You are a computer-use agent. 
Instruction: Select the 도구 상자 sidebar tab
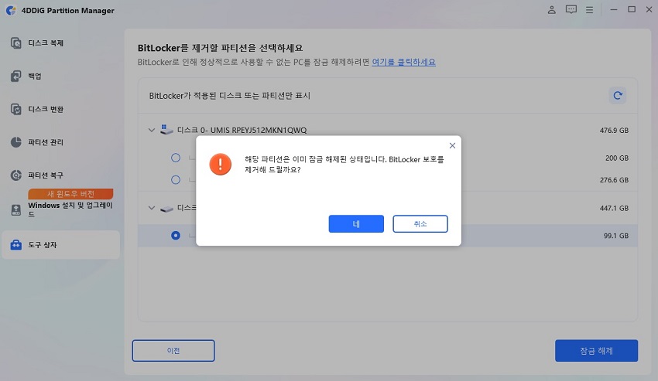click(x=61, y=245)
